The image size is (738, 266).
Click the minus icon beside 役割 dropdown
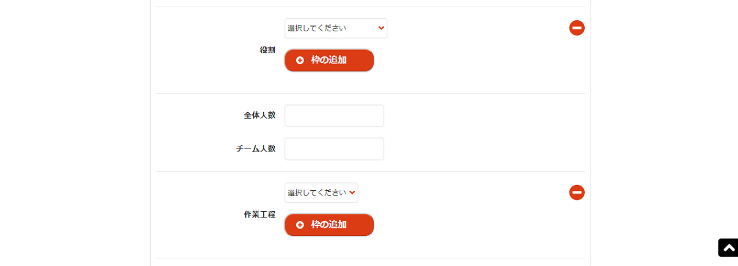click(577, 28)
